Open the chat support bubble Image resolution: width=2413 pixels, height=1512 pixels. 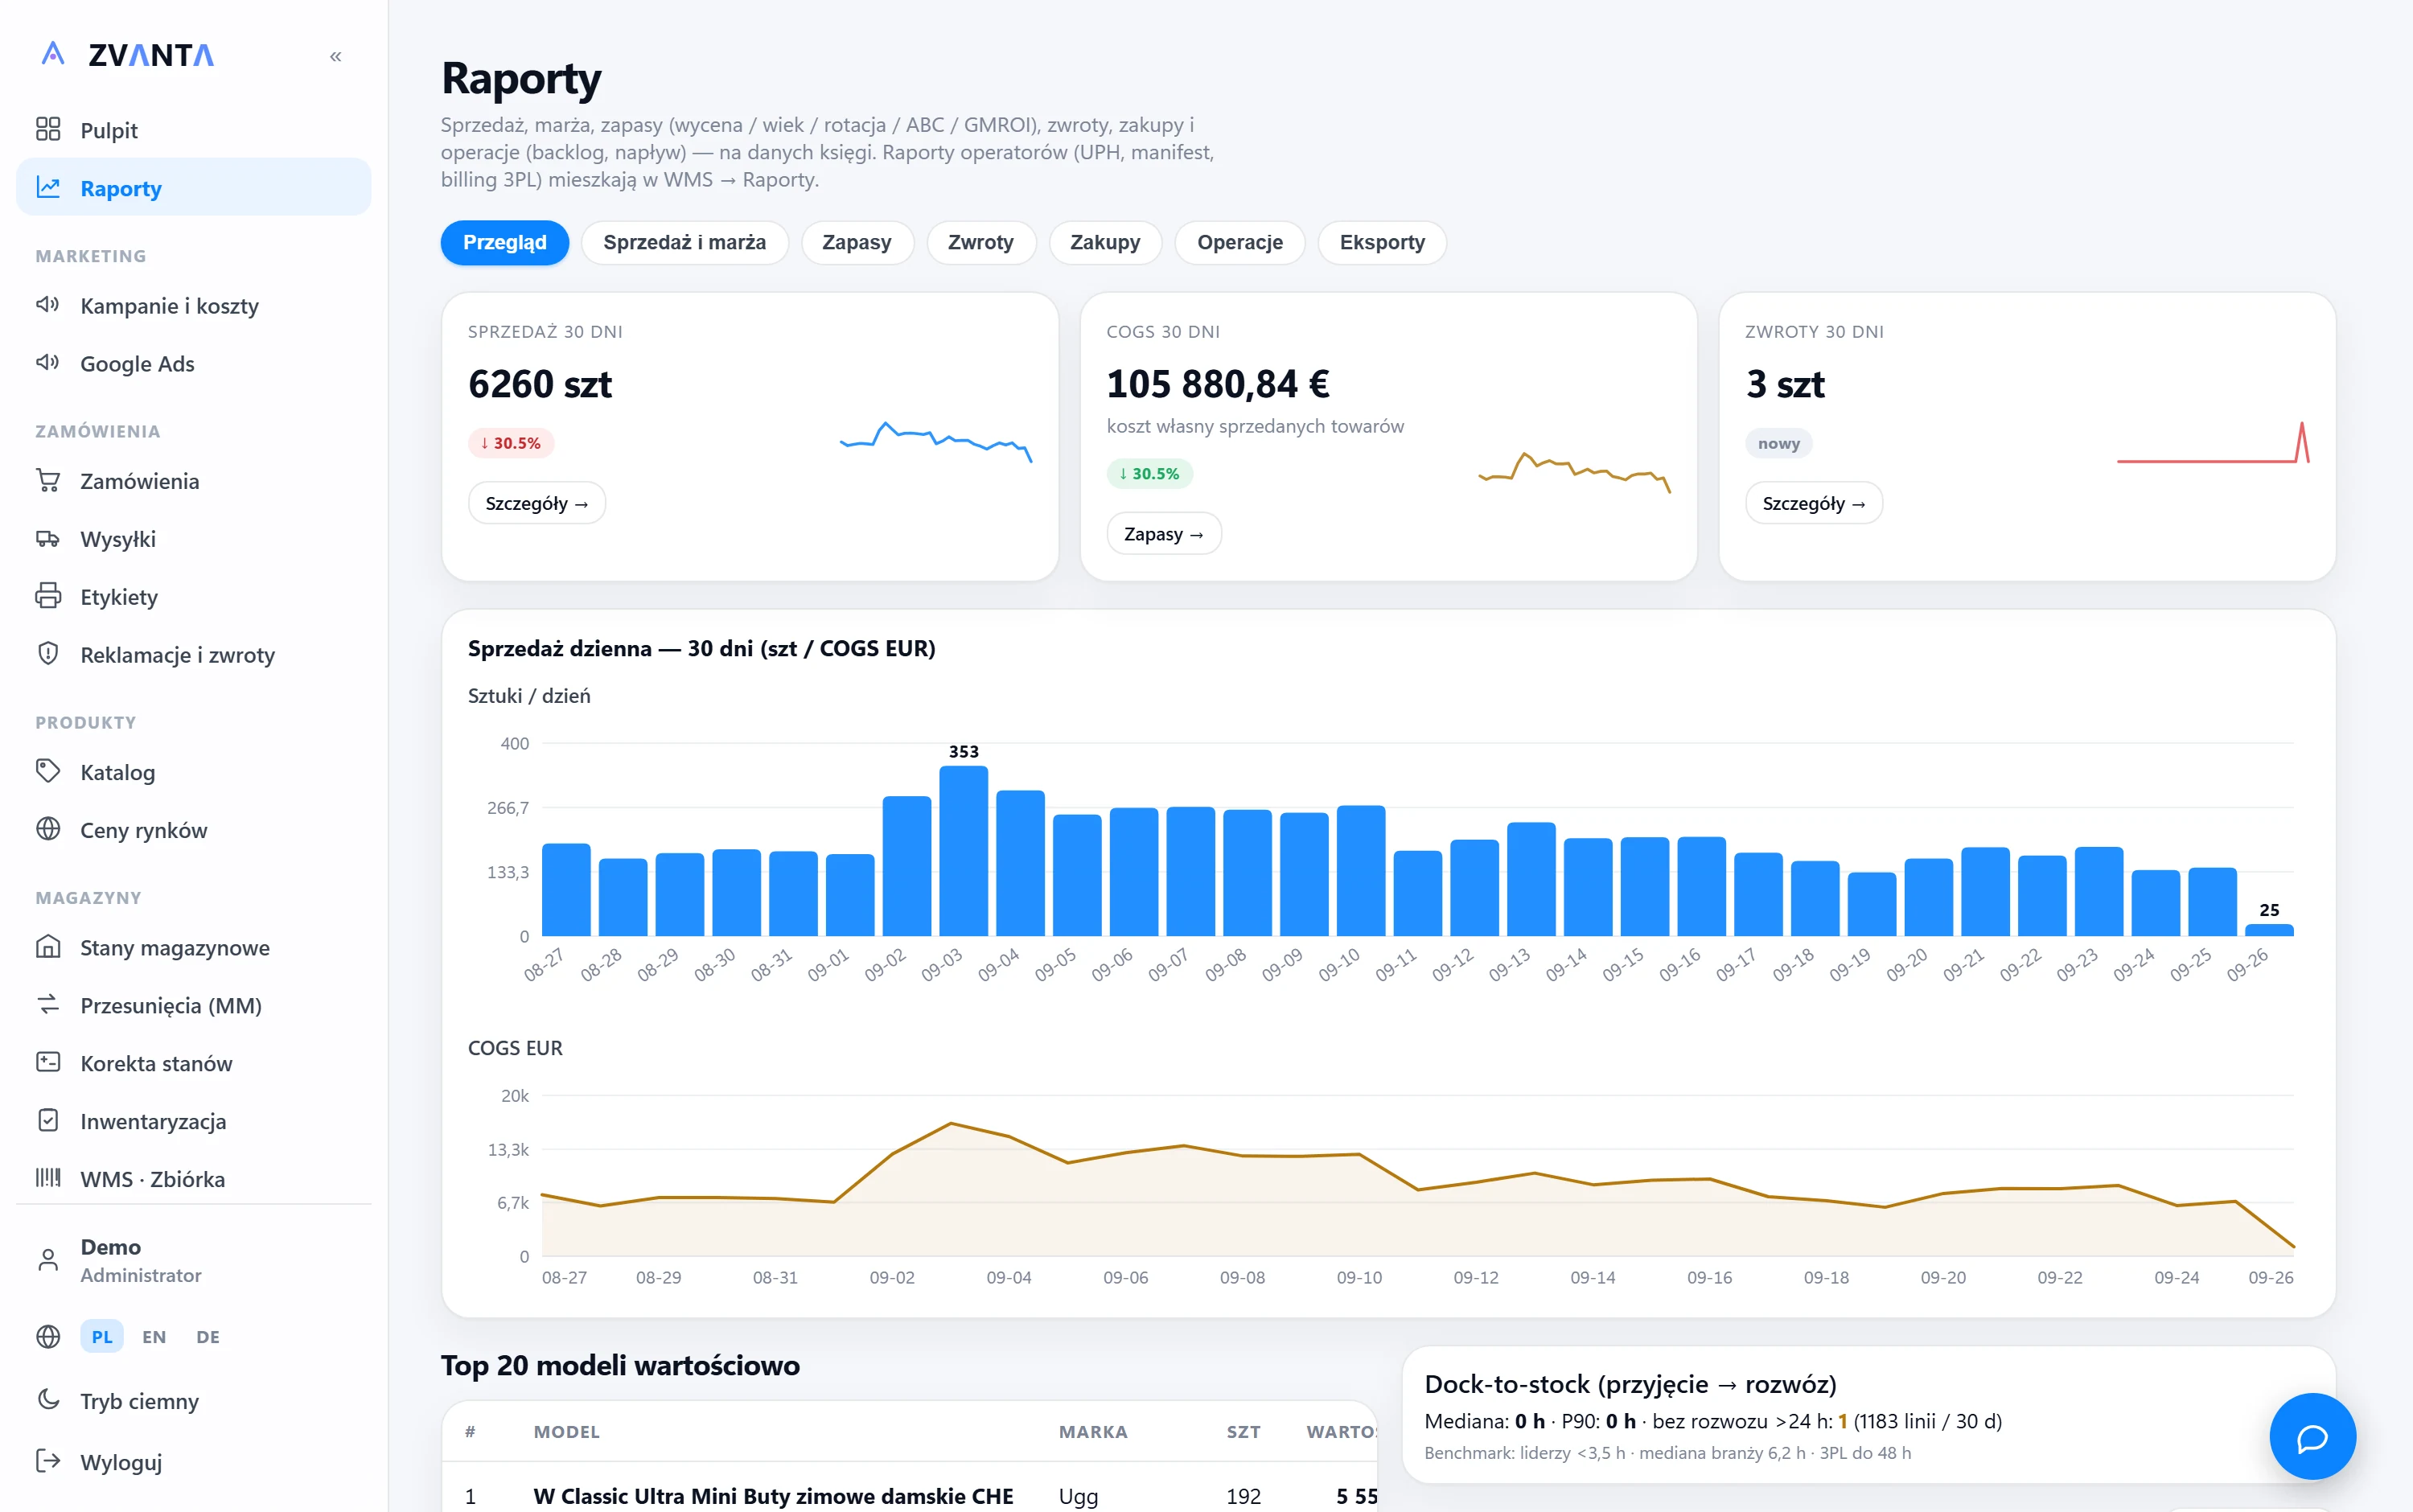coord(2312,1437)
